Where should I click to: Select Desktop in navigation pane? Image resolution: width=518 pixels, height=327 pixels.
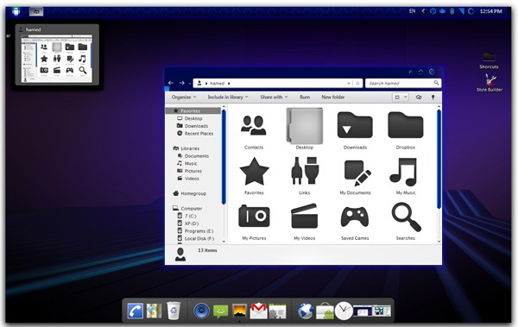click(x=193, y=118)
